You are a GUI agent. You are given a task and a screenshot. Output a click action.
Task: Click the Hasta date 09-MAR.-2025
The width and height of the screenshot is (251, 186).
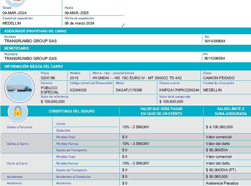click(x=77, y=13)
